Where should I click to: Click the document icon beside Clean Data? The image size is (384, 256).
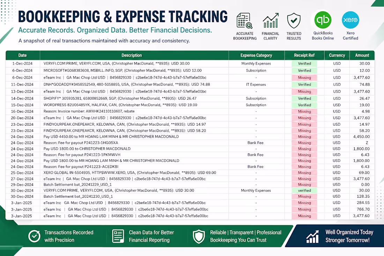(x=118, y=236)
